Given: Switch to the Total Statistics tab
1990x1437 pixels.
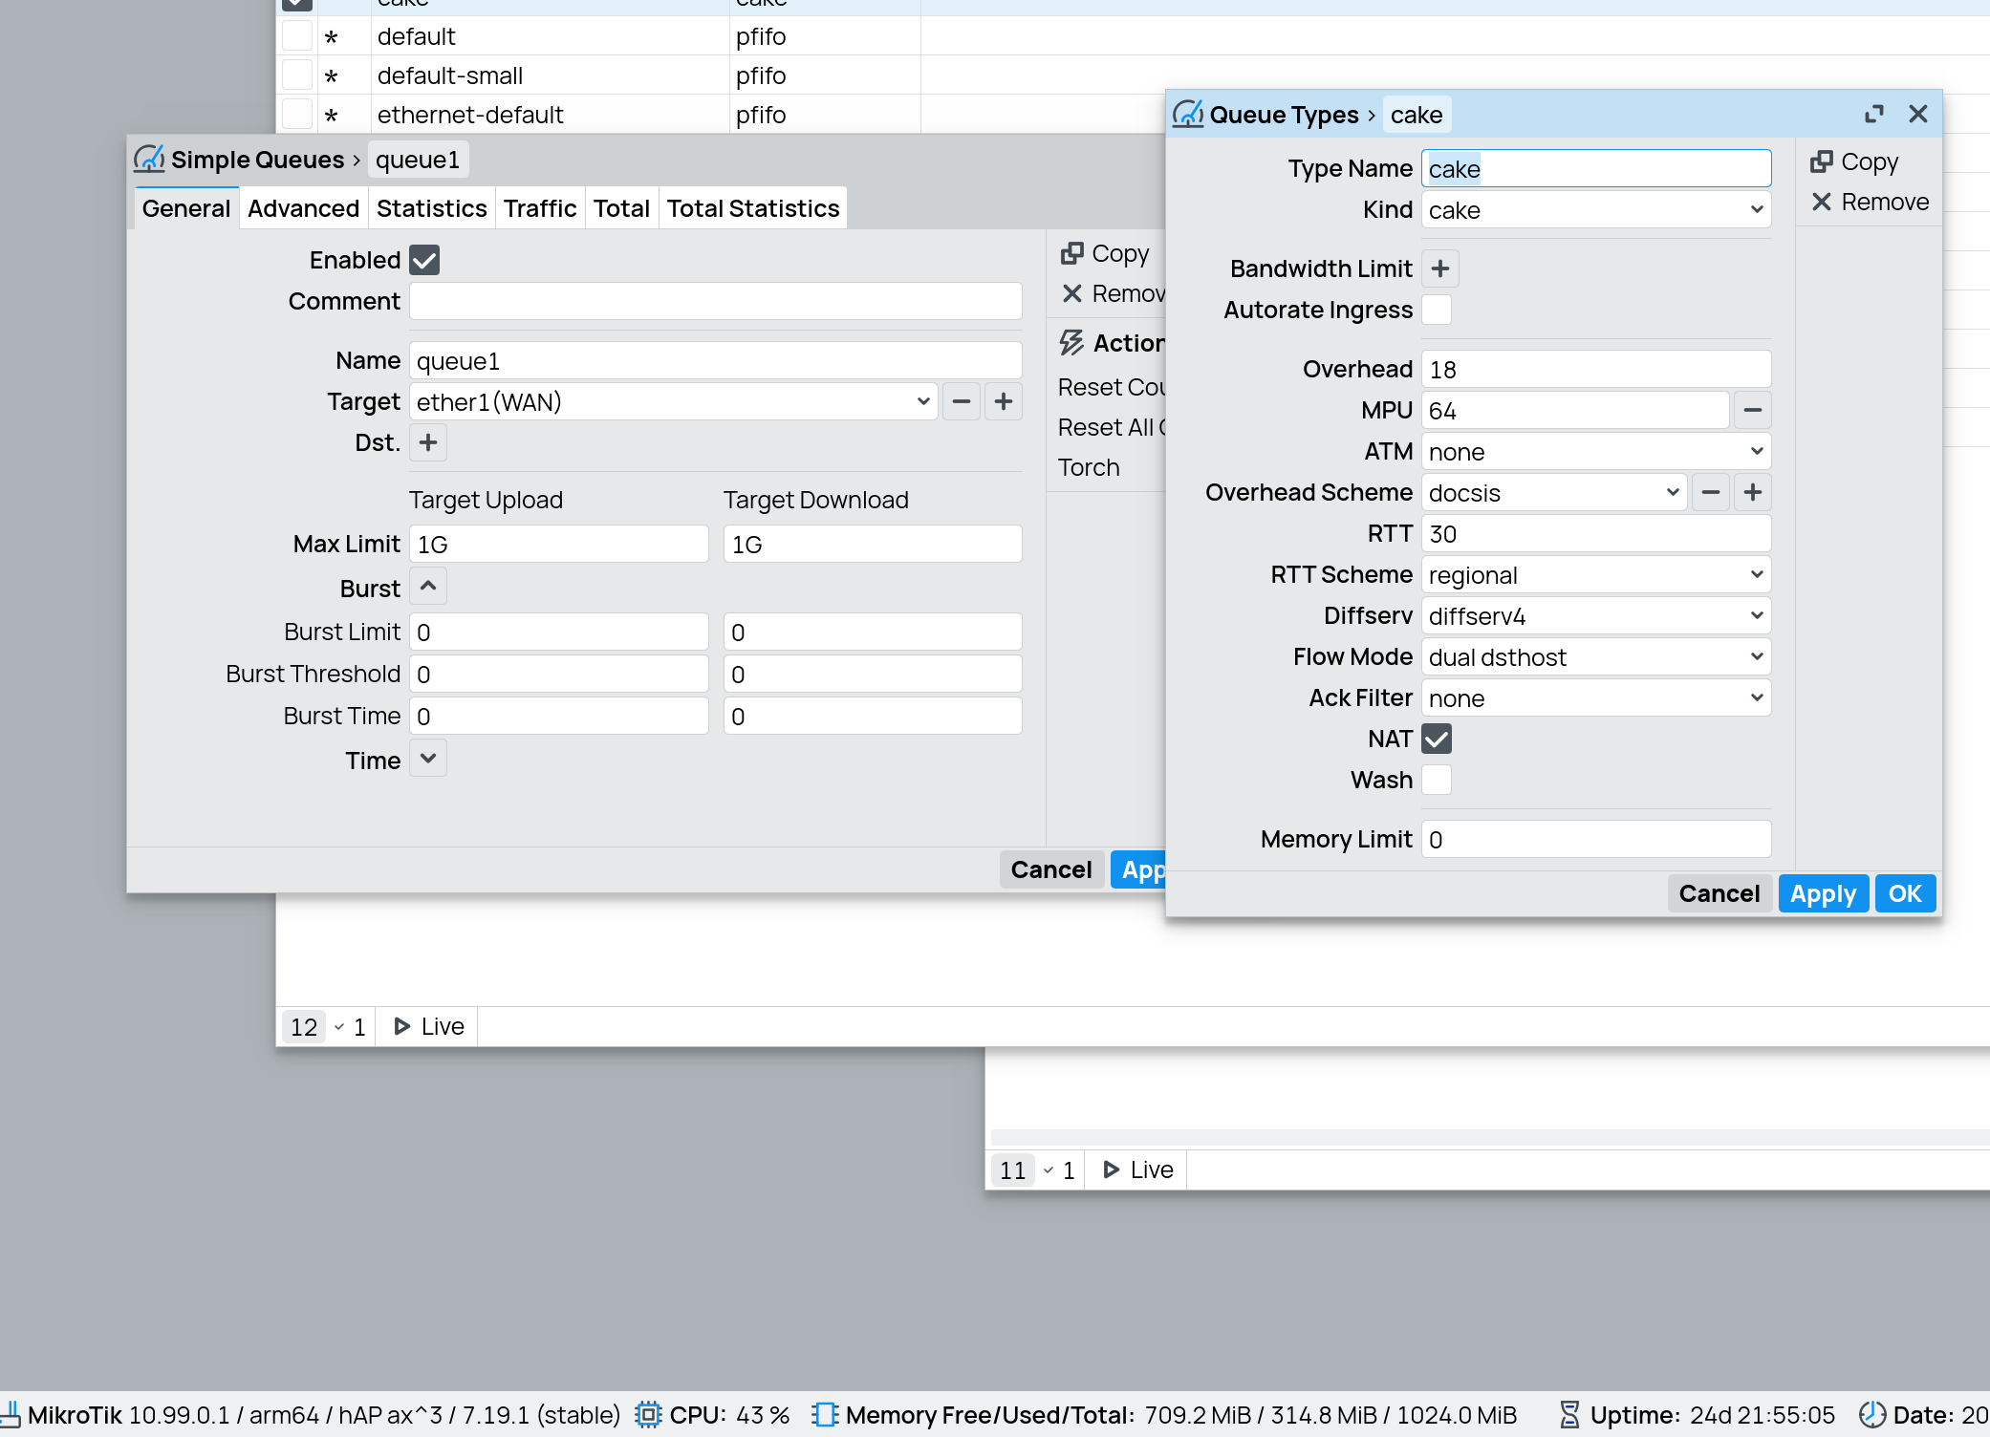Looking at the screenshot, I should (753, 208).
